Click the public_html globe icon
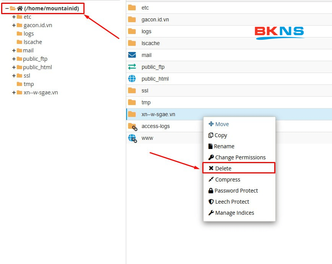The height and width of the screenshot is (264, 332). click(x=132, y=79)
